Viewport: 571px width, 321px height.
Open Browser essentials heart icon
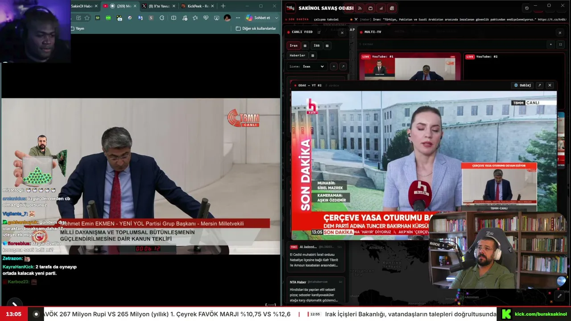(206, 18)
